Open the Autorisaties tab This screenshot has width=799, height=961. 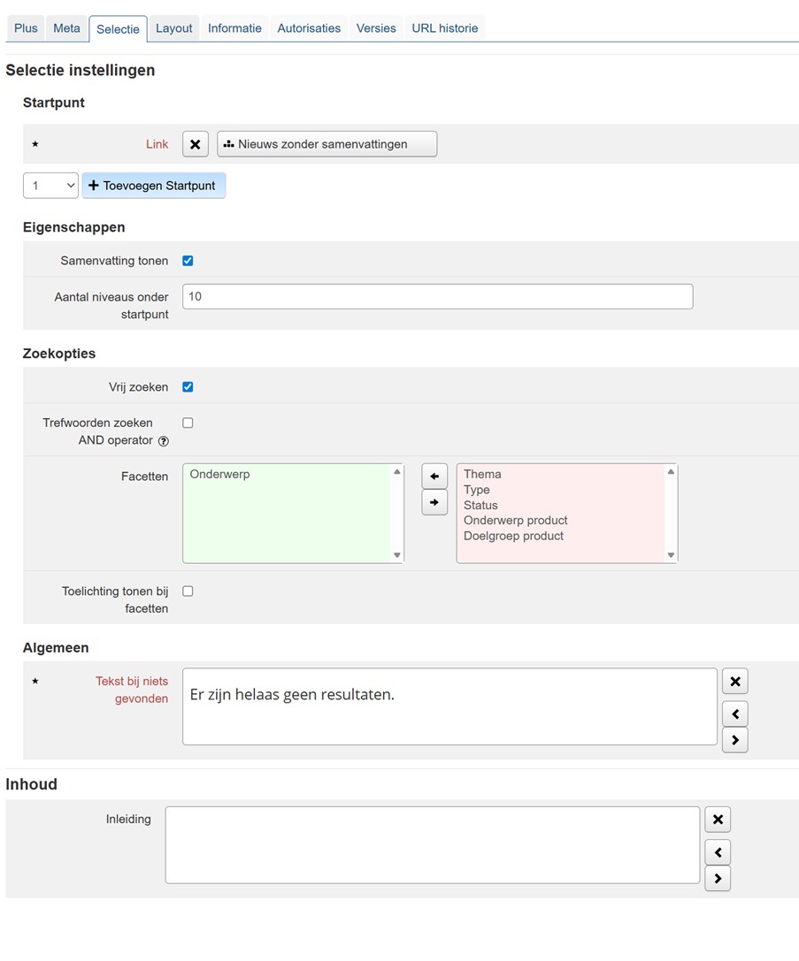(x=309, y=28)
